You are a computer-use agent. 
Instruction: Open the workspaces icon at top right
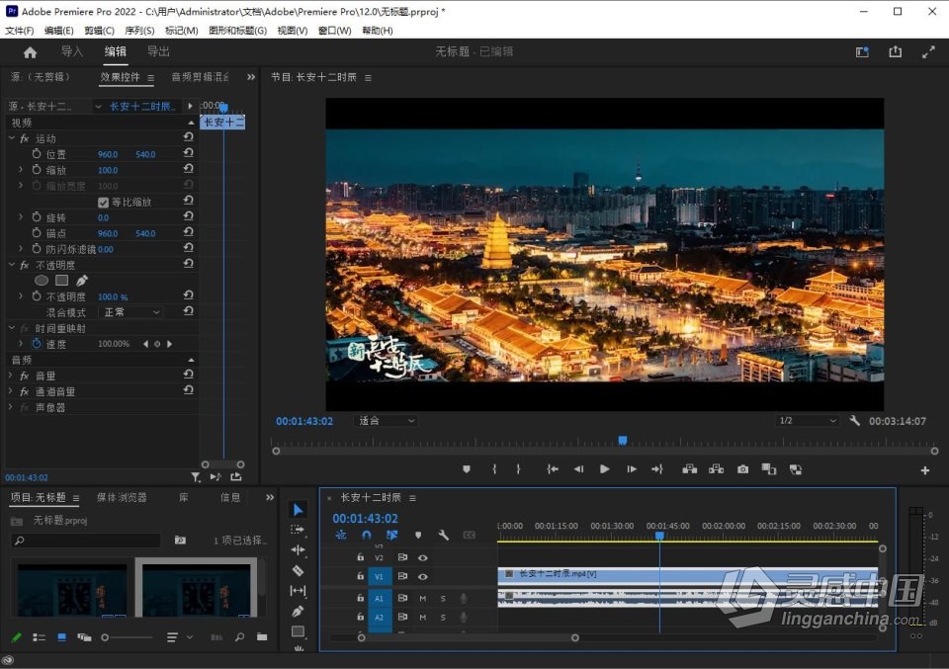point(862,52)
